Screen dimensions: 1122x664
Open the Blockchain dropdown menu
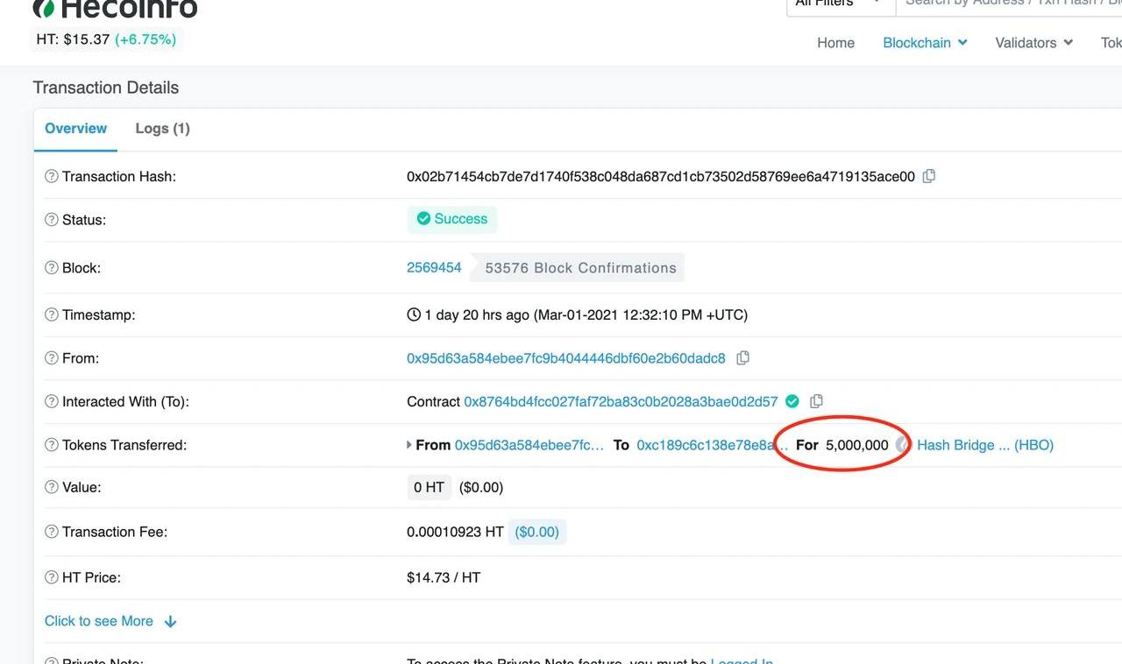(925, 43)
